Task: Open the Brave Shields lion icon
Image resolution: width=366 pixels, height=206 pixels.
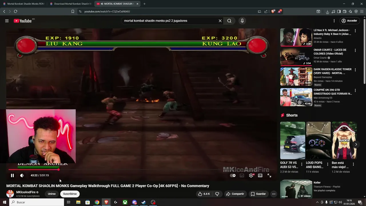Action: pos(273,11)
